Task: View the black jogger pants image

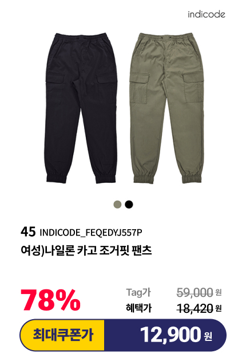Action: click(x=81, y=108)
